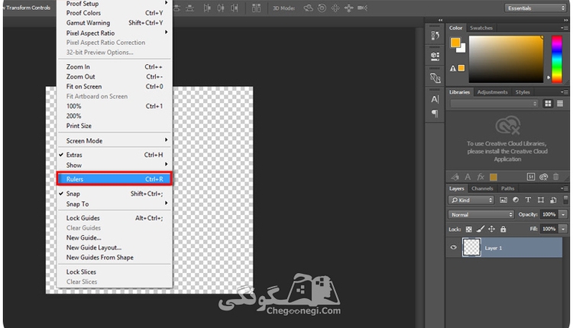Toggle Extras checked menu item
Image resolution: width=573 pixels, height=328 pixels.
pos(115,155)
